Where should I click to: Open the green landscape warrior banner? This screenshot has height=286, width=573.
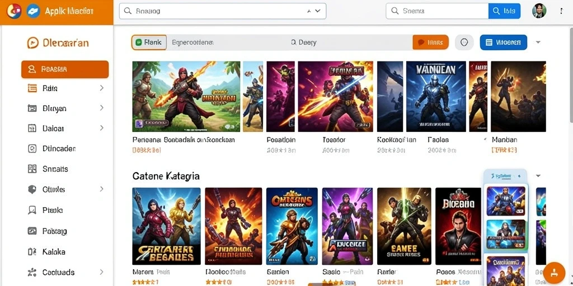[186, 96]
